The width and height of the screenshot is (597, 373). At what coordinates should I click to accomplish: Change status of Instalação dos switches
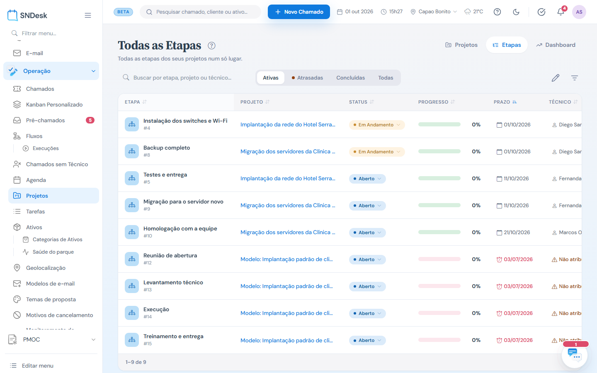click(377, 125)
